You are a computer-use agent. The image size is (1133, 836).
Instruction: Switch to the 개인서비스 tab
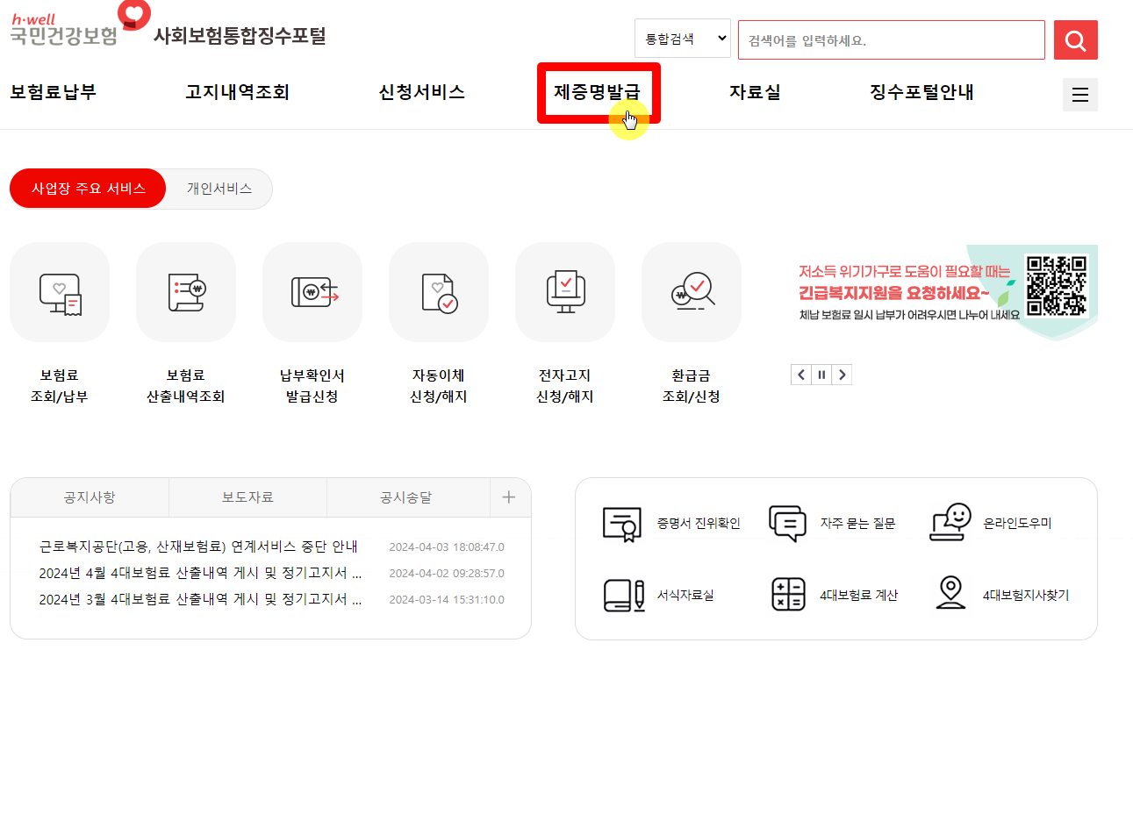tap(217, 189)
